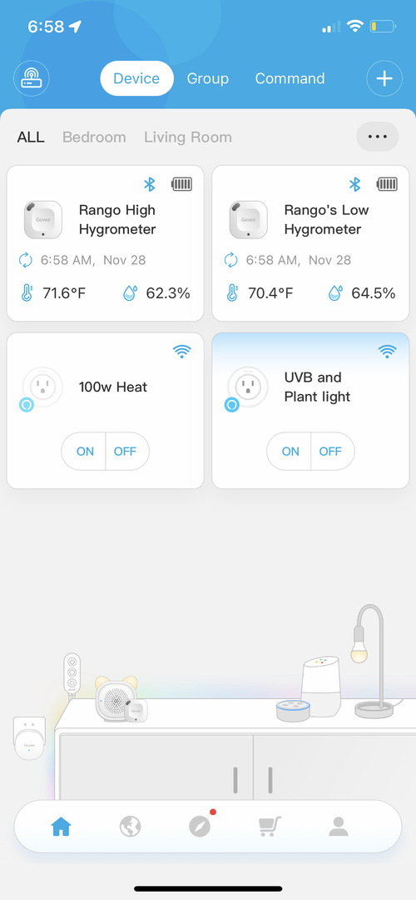Expand the three-dots room options menu
416x900 pixels.
pyautogui.click(x=378, y=137)
